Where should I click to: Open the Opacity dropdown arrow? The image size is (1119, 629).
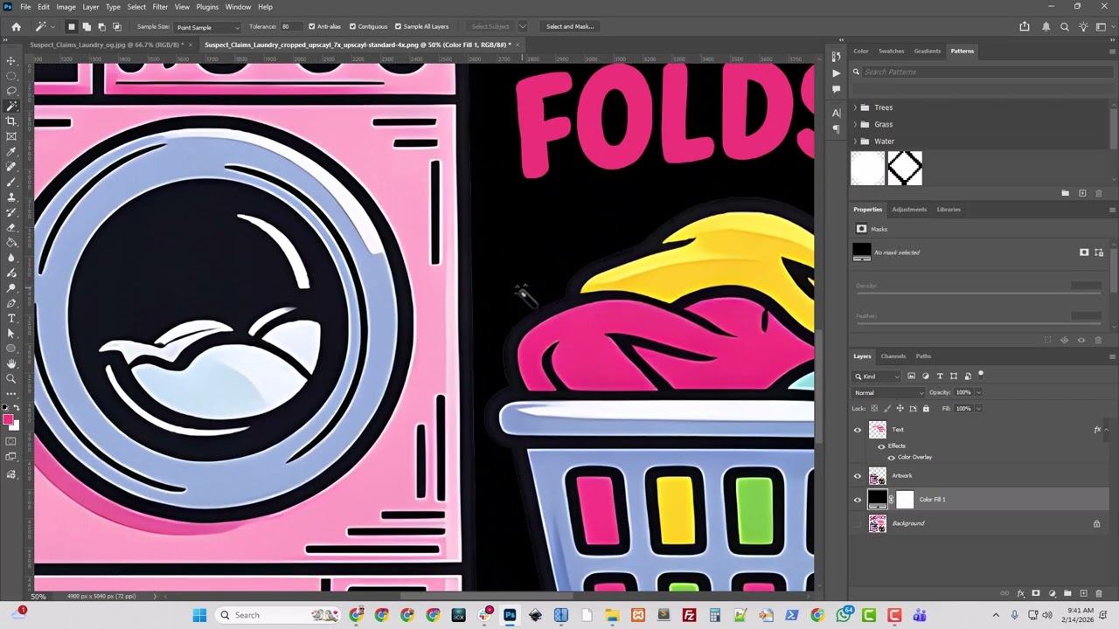coord(977,392)
